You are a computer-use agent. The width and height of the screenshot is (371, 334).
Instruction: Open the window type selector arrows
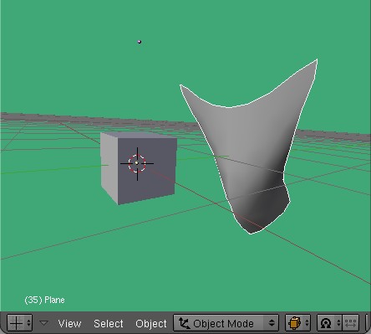28,323
